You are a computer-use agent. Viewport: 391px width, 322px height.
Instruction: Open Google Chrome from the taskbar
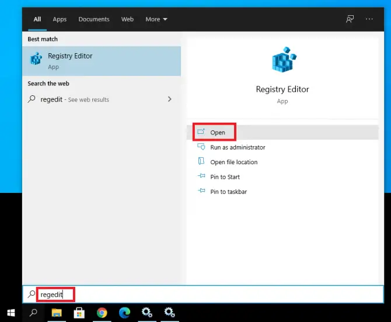(102, 313)
